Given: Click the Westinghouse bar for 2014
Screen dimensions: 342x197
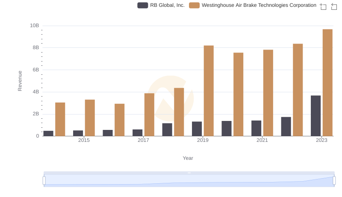Looking at the screenshot, I should tap(60, 119).
